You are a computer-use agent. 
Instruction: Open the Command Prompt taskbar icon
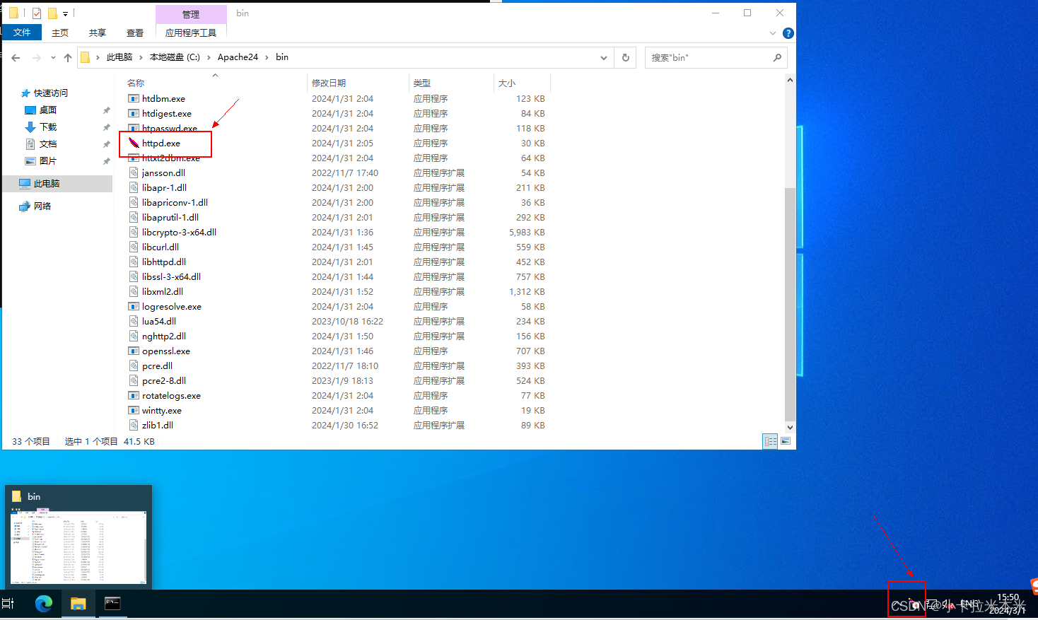pyautogui.click(x=112, y=604)
